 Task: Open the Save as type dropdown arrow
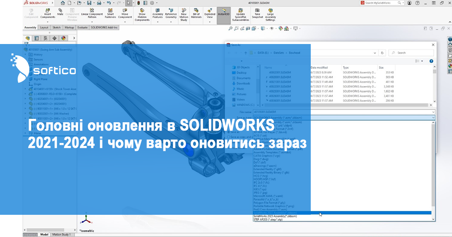[433, 117]
